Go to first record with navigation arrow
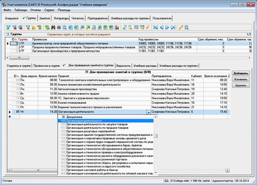 pos(156,28)
